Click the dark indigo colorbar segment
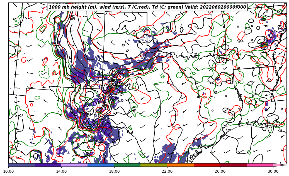The height and width of the screenshot is (176, 289). click(48, 165)
